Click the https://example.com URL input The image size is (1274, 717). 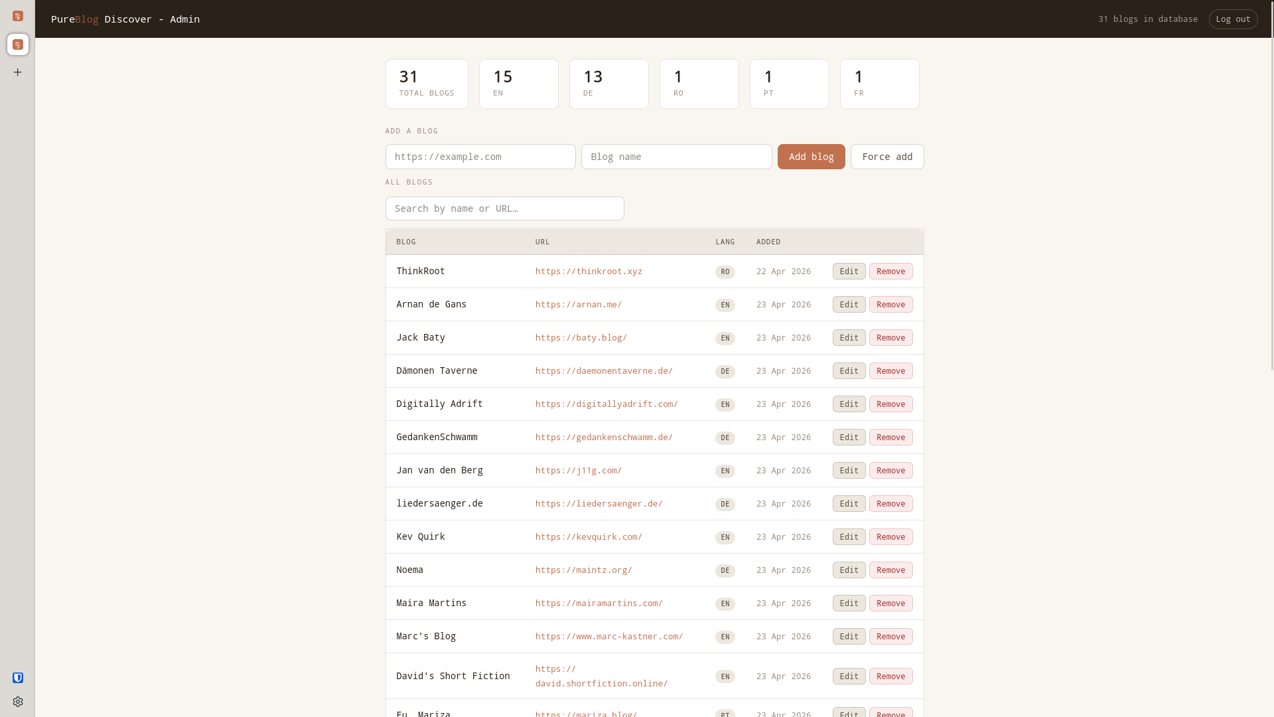pyautogui.click(x=480, y=157)
